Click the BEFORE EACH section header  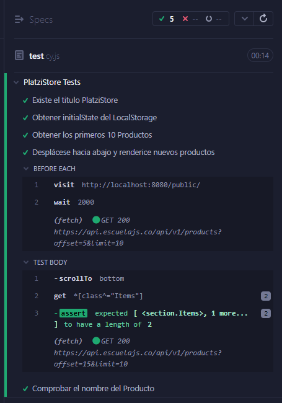(55, 169)
